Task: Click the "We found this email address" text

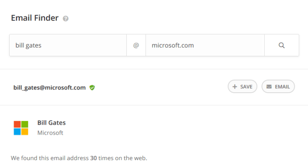Action: point(50,158)
